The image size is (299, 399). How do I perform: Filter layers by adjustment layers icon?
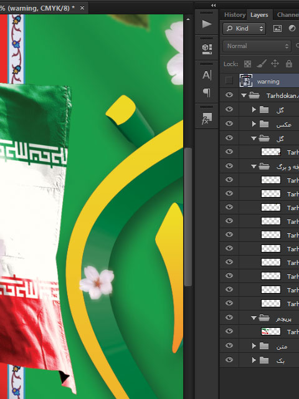coord(292,29)
